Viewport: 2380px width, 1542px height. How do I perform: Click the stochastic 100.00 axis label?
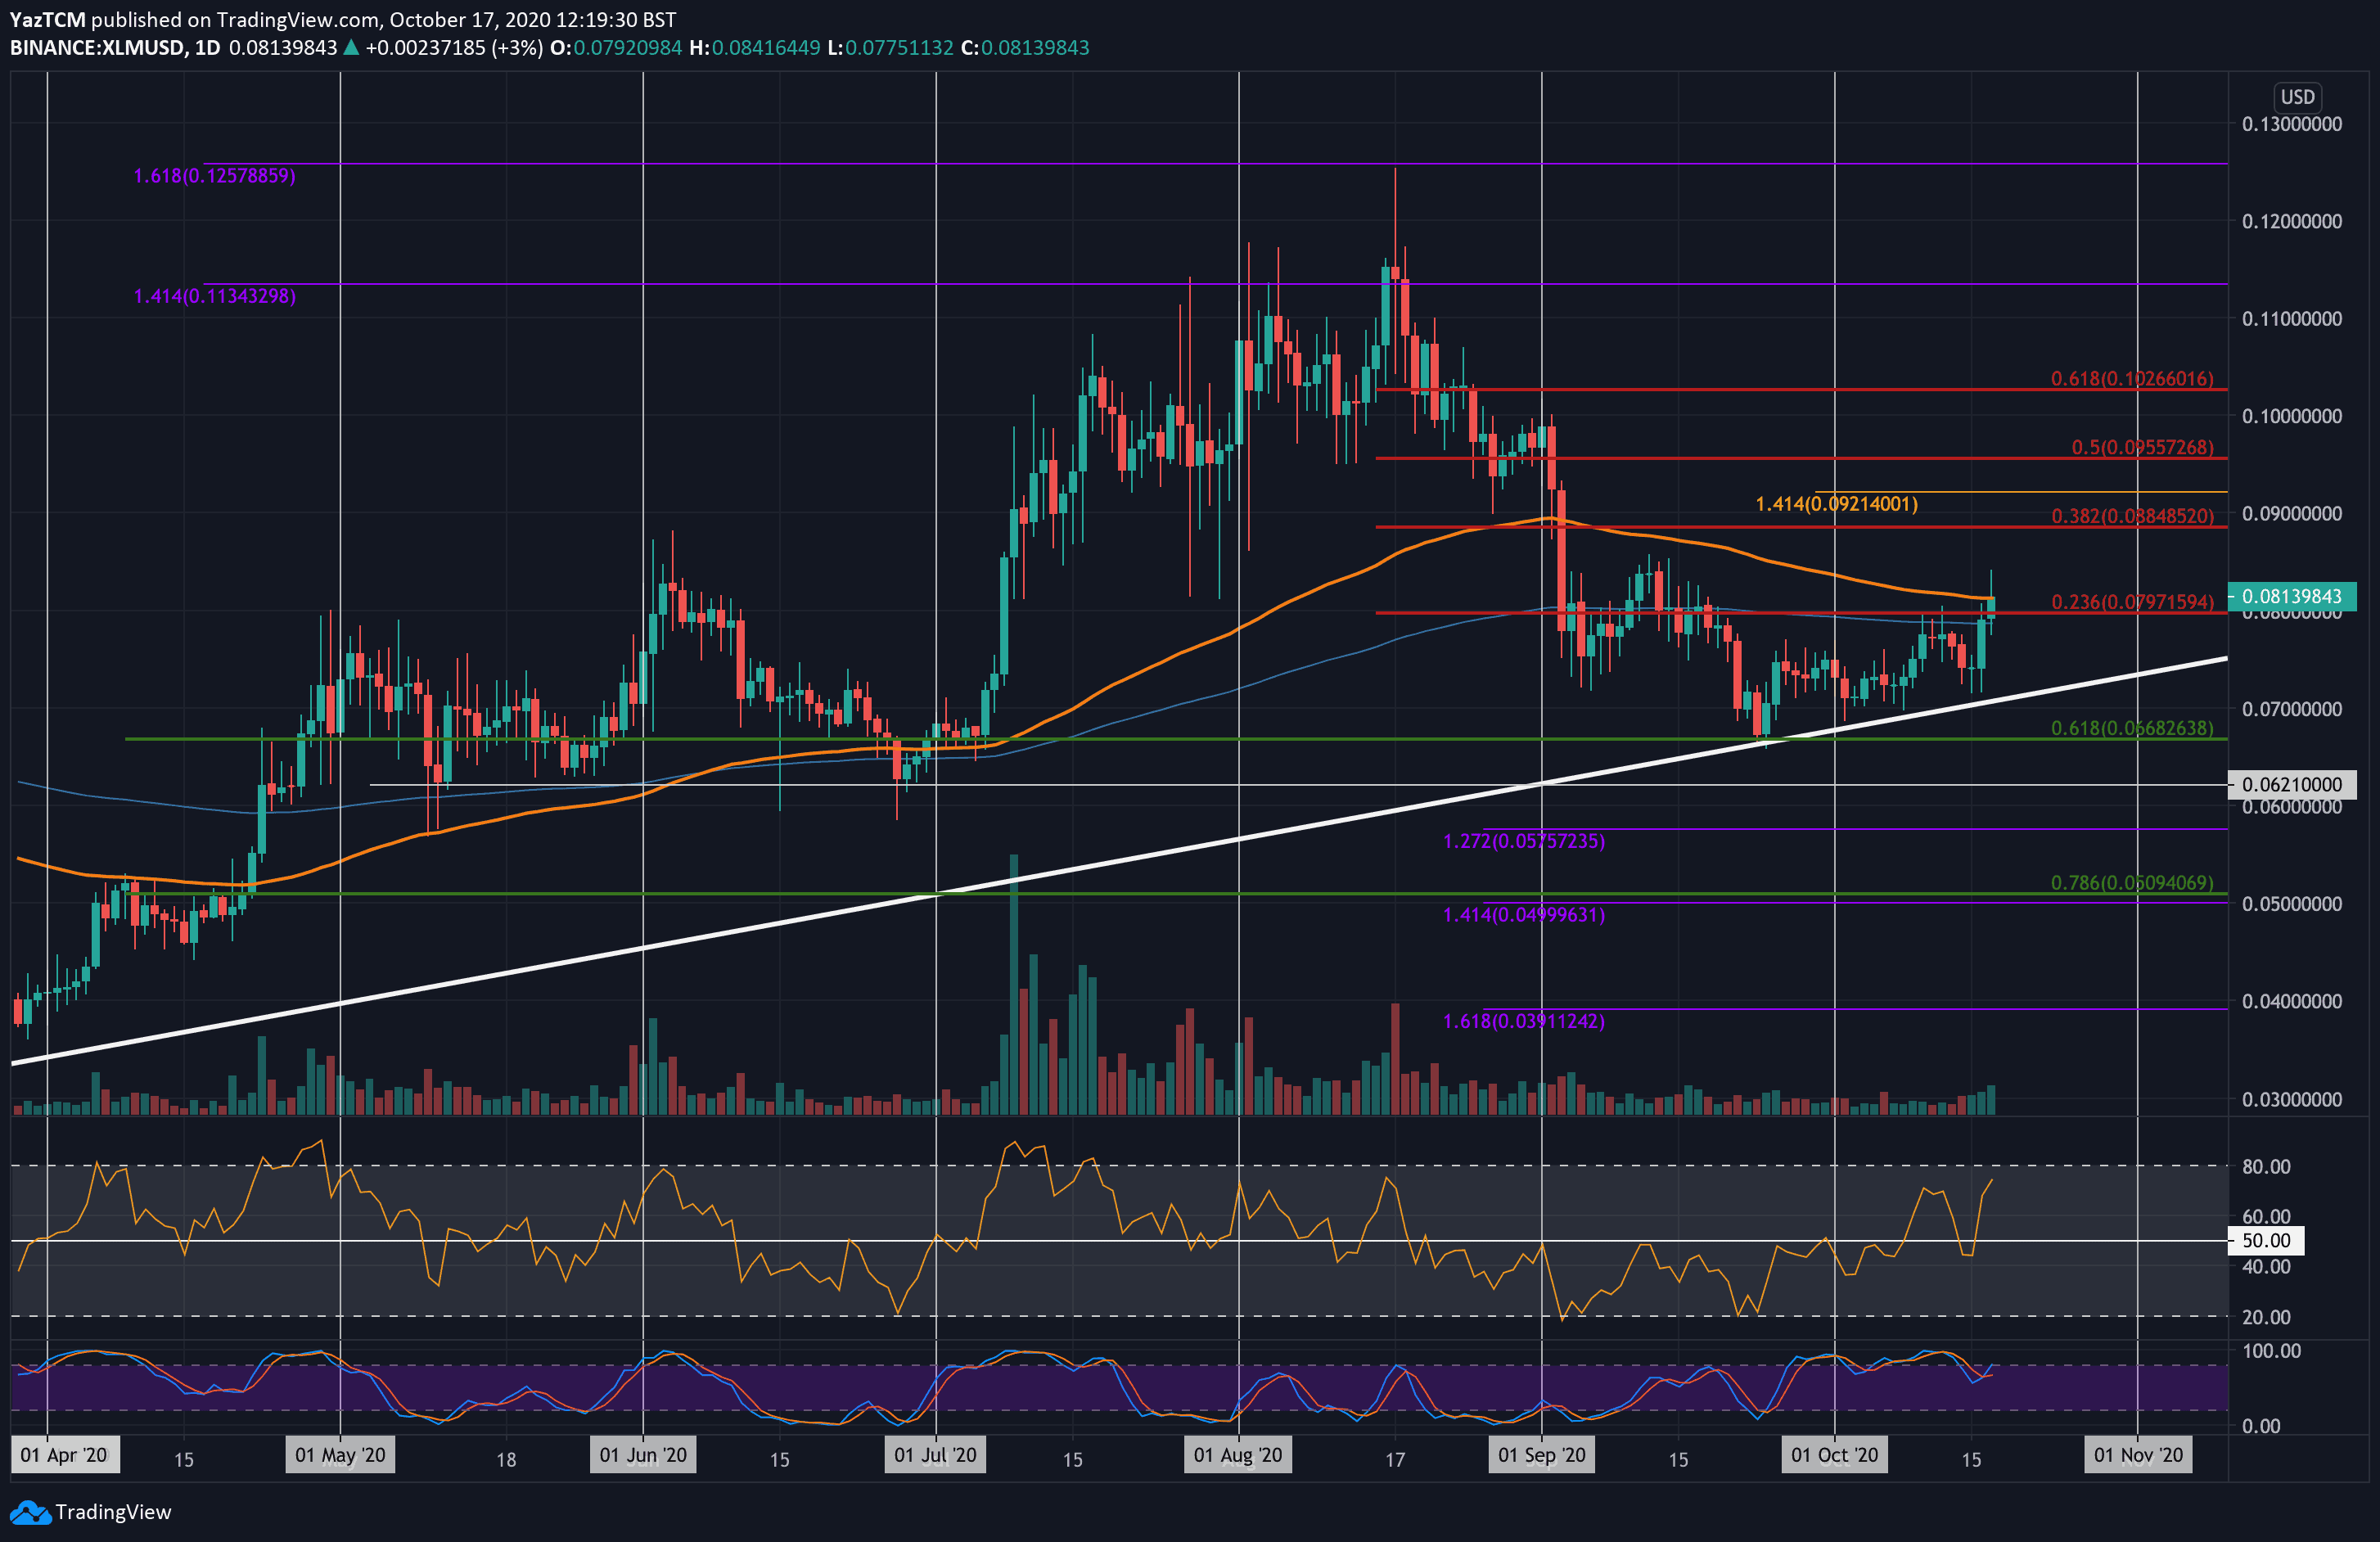click(x=2271, y=1351)
